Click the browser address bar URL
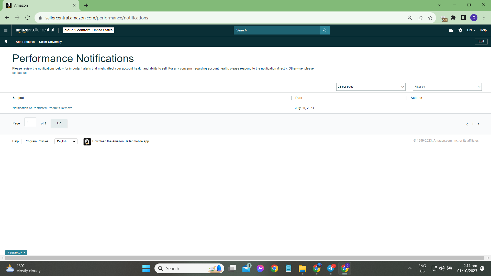Viewport: 491px width, 276px height. pos(97,18)
